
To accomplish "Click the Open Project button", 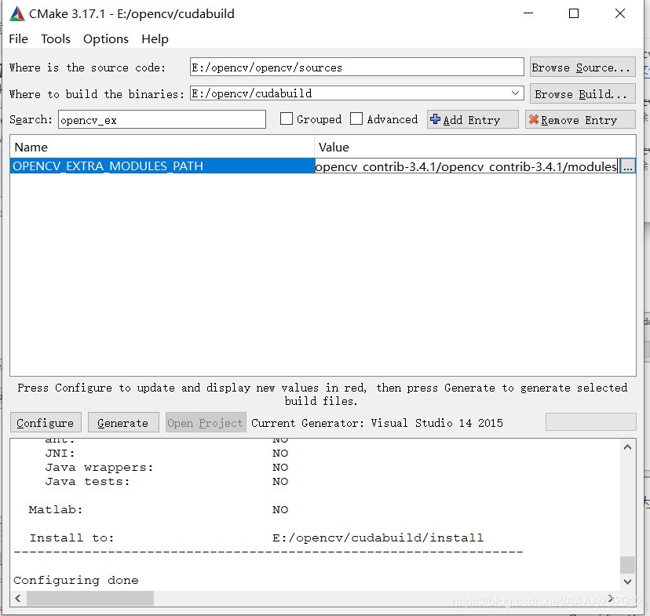I will [206, 422].
